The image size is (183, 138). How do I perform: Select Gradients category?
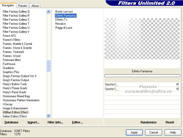(x=9, y=68)
